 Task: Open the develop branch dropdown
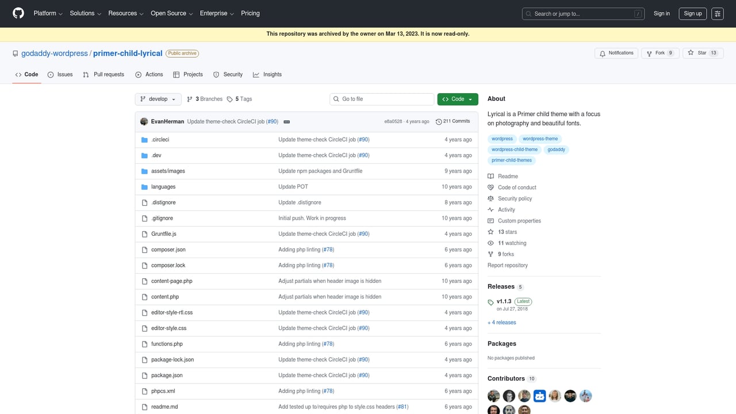[x=158, y=98]
